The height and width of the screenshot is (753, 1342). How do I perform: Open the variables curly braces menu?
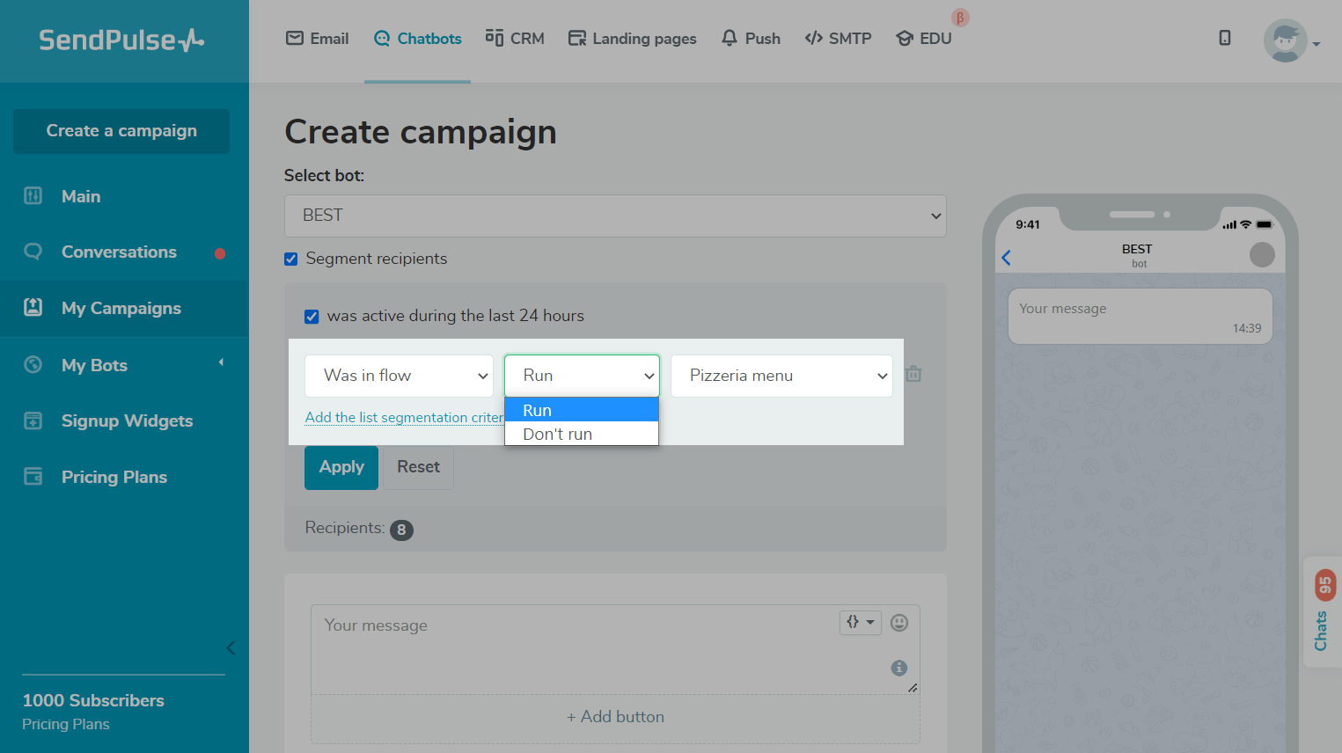point(860,622)
